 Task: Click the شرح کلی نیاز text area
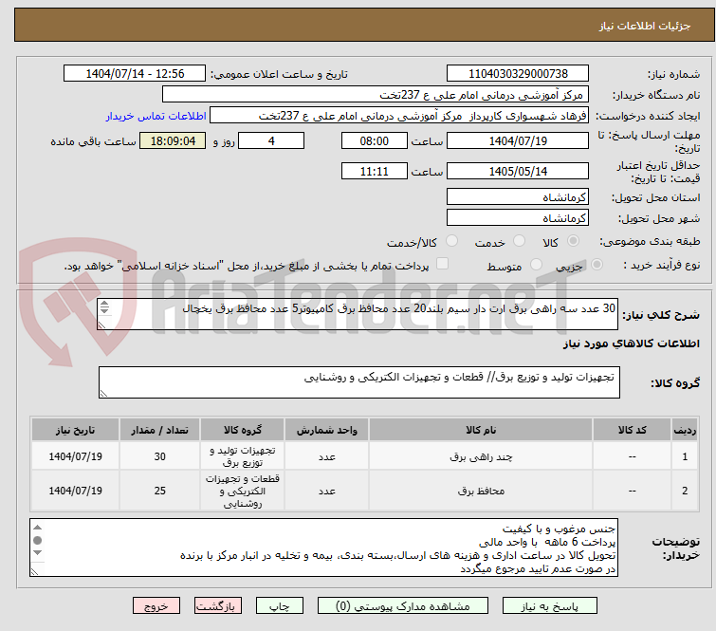click(x=358, y=314)
